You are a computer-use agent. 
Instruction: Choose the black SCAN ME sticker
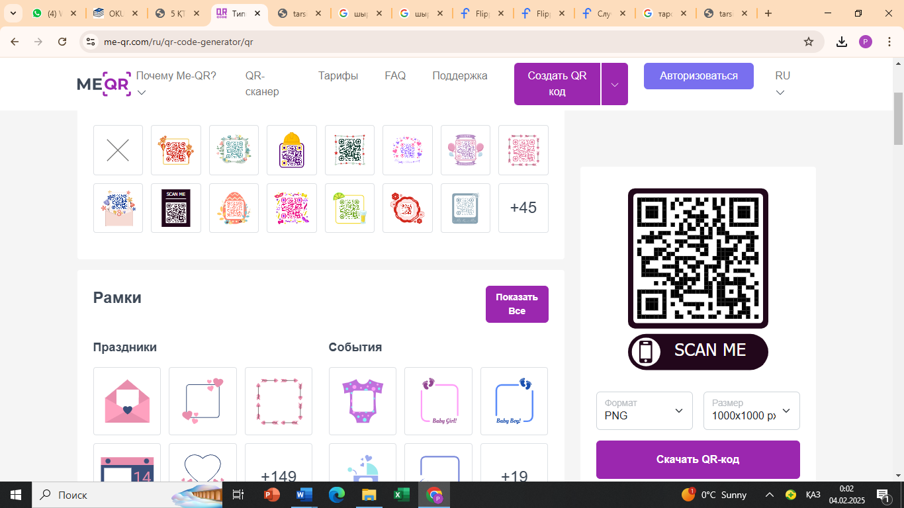click(x=176, y=208)
